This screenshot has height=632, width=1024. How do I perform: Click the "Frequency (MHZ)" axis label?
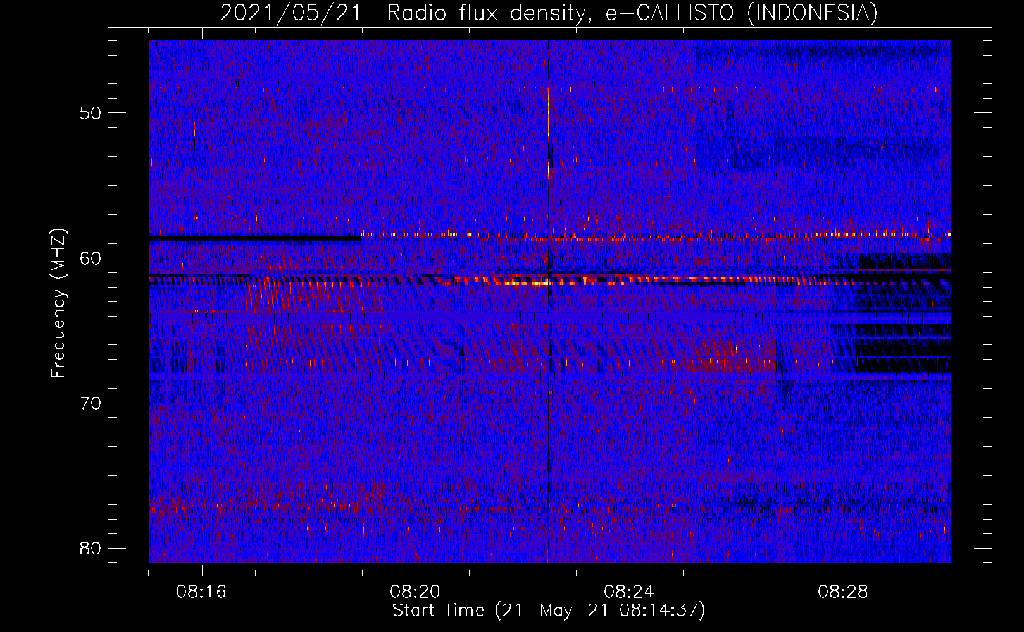click(x=58, y=303)
